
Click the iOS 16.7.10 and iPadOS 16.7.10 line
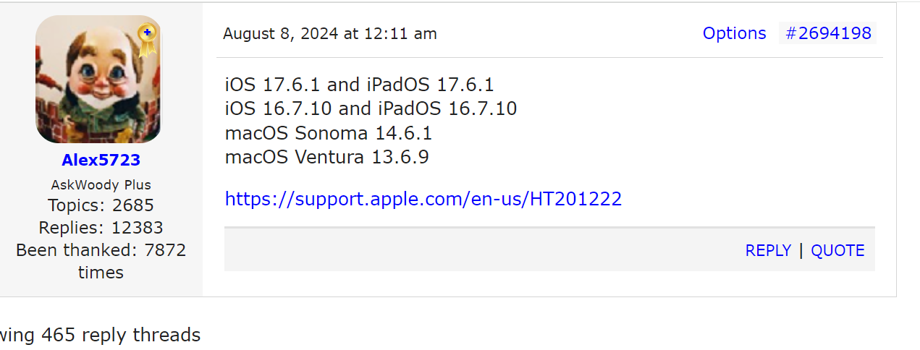click(371, 109)
